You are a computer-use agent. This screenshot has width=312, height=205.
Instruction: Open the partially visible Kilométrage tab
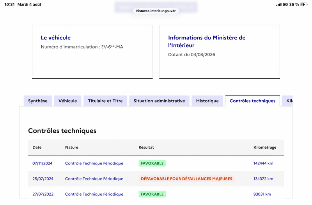click(x=287, y=101)
